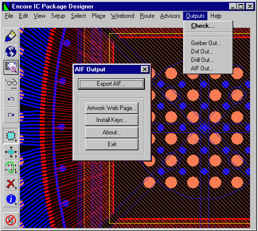Image resolution: width=258 pixels, height=231 pixels.
Task: Click the Artwork Web Page... button
Action: coord(112,108)
